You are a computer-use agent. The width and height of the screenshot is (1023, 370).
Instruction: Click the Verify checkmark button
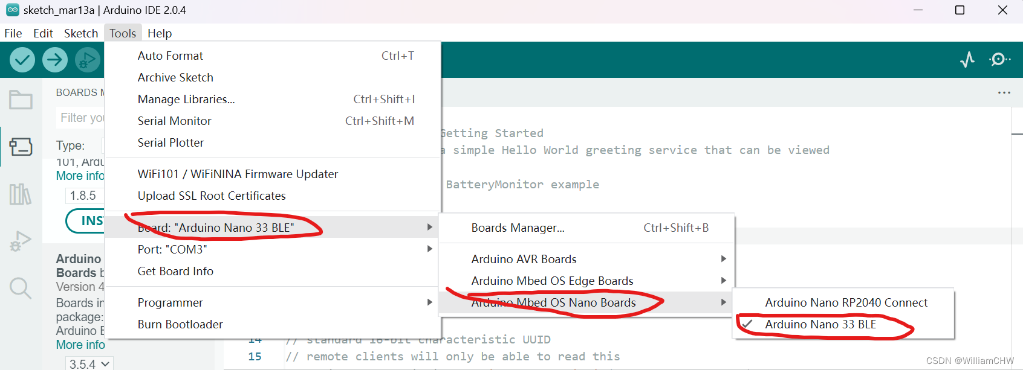click(x=22, y=60)
